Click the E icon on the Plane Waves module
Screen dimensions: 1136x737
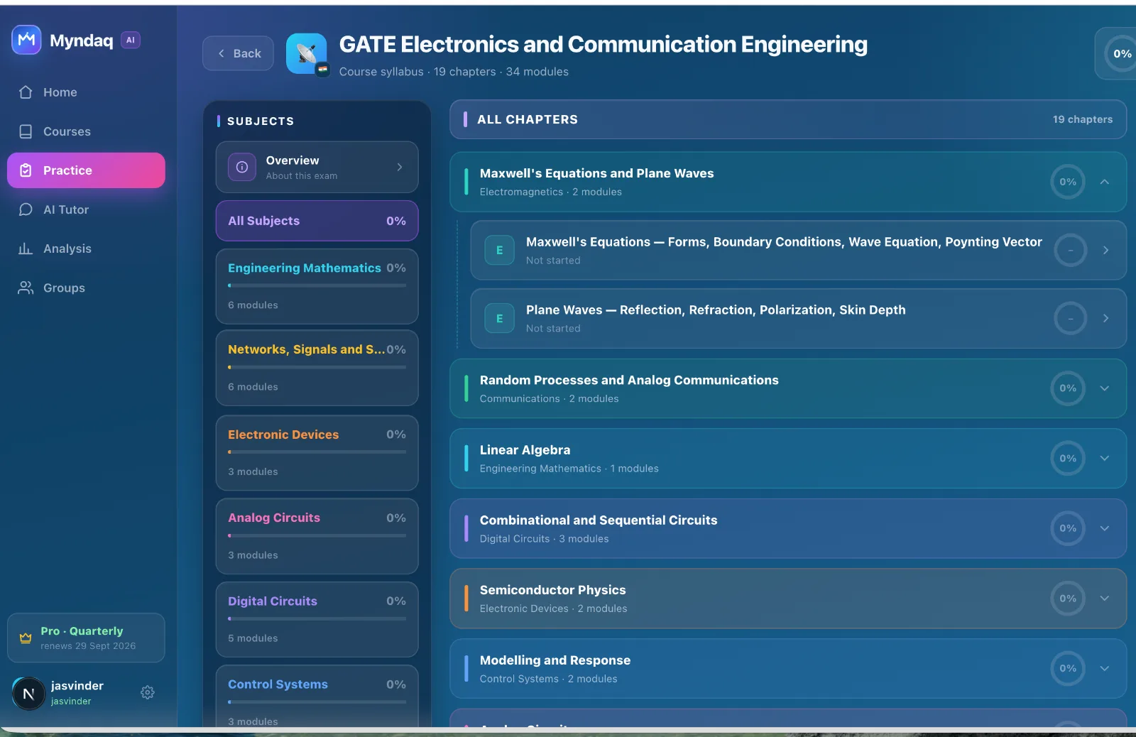pos(499,318)
